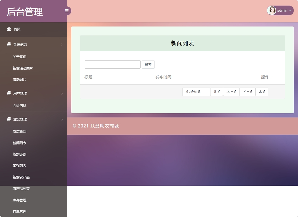
Task: Click the 搜索 search button
Action: click(148, 64)
